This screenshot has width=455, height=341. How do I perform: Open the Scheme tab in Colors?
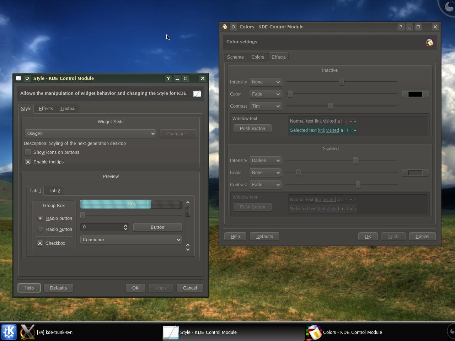point(235,57)
